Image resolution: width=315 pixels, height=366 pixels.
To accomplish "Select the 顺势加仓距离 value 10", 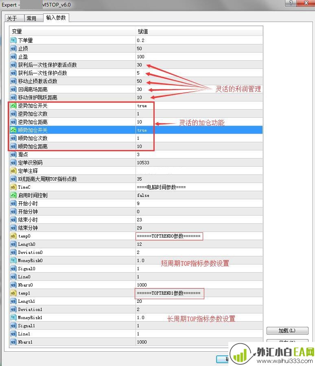I will pyautogui.click(x=199, y=146).
